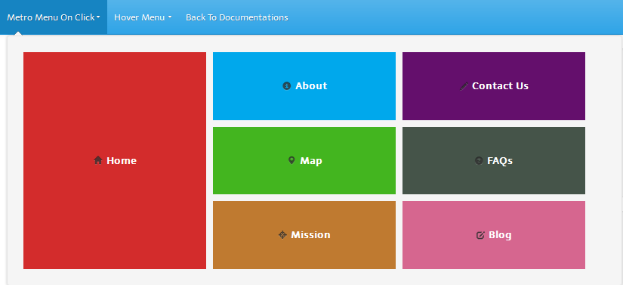This screenshot has height=285, width=623.
Task: Collapse the Metro Menu On Click dropdown
Action: point(54,17)
